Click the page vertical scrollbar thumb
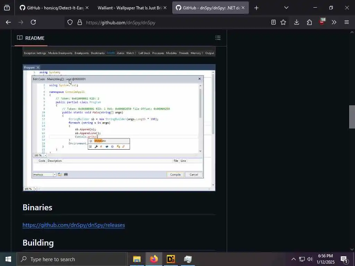355x266 pixels. [352, 117]
